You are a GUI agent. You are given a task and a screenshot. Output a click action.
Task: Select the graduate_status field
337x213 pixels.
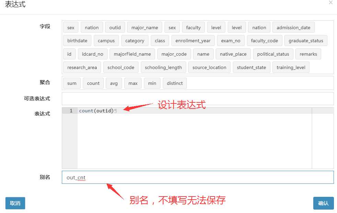[x=306, y=41]
